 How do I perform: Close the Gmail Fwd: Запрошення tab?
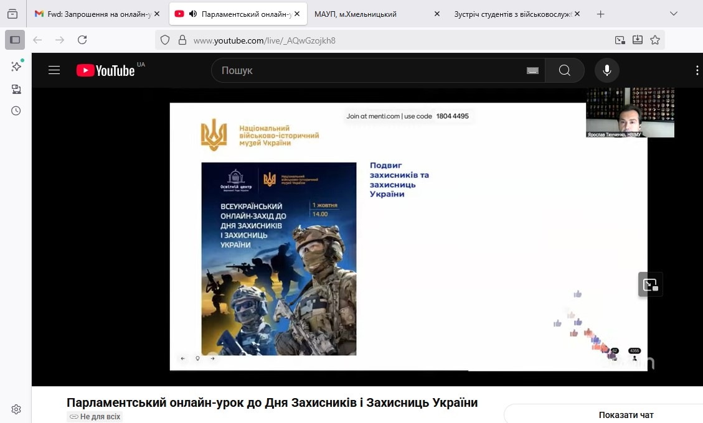coord(157,14)
